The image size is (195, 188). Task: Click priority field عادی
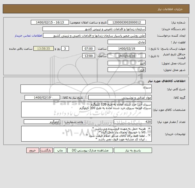coord(126,42)
